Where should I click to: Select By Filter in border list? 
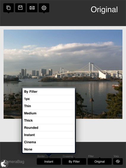[49, 92]
